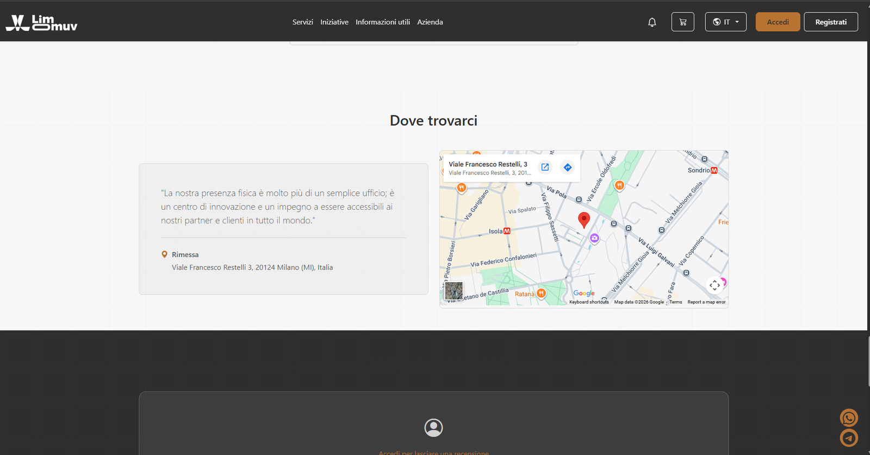Click 'Map data ©2026 Google' text

click(x=639, y=302)
